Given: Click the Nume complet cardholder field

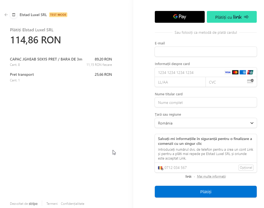Looking at the screenshot, I should tap(206, 102).
